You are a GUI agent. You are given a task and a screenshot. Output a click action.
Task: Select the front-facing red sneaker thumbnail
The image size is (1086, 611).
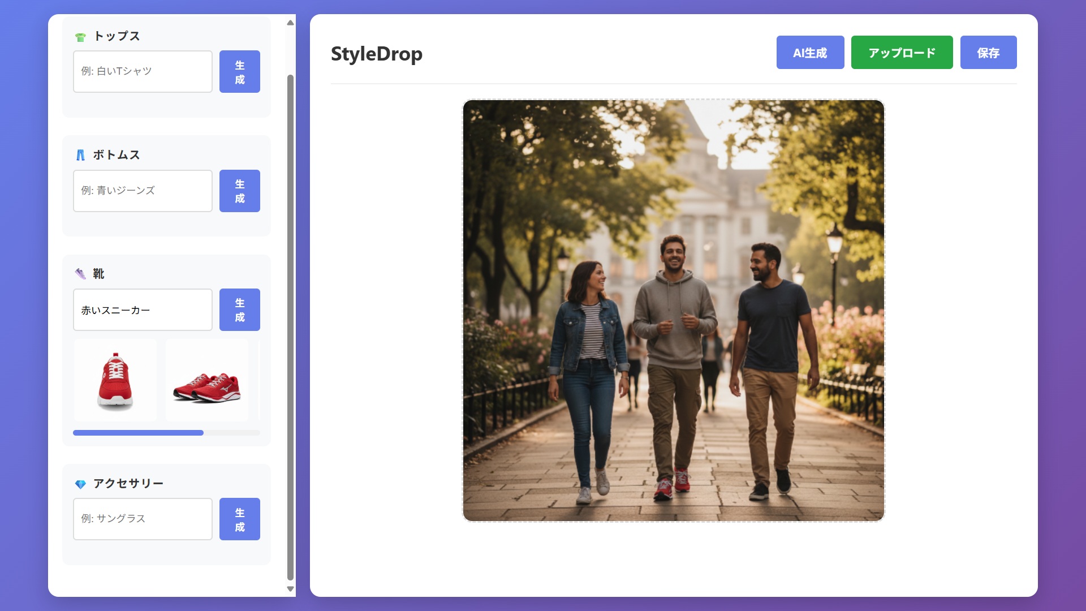115,380
